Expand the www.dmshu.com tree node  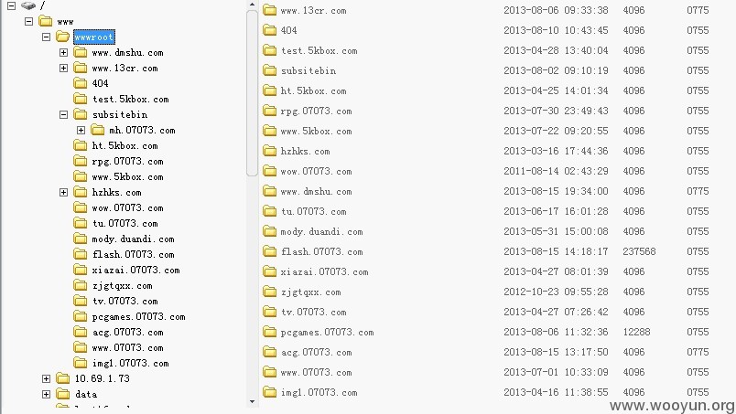tap(63, 52)
